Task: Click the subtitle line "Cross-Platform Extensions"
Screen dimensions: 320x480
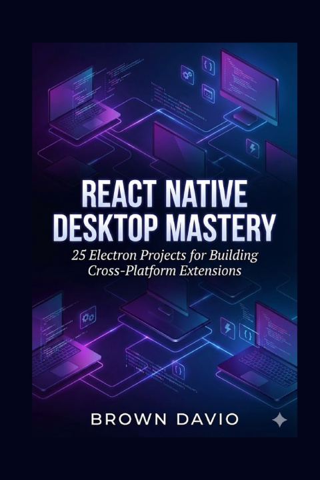Action: coord(165,271)
